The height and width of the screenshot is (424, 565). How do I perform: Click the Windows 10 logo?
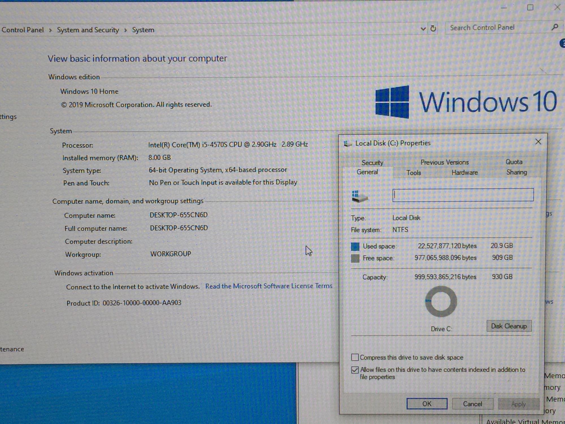pyautogui.click(x=466, y=102)
